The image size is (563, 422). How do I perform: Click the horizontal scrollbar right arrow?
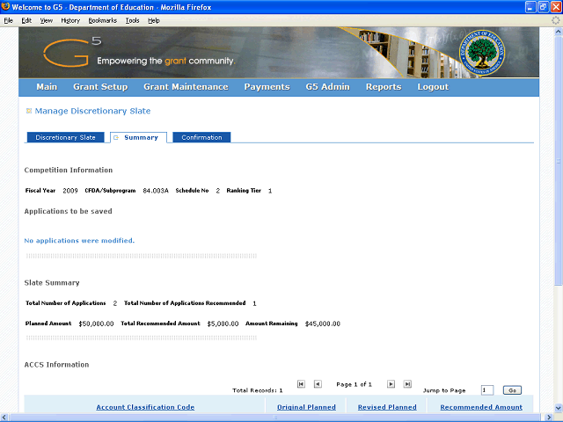click(x=549, y=418)
